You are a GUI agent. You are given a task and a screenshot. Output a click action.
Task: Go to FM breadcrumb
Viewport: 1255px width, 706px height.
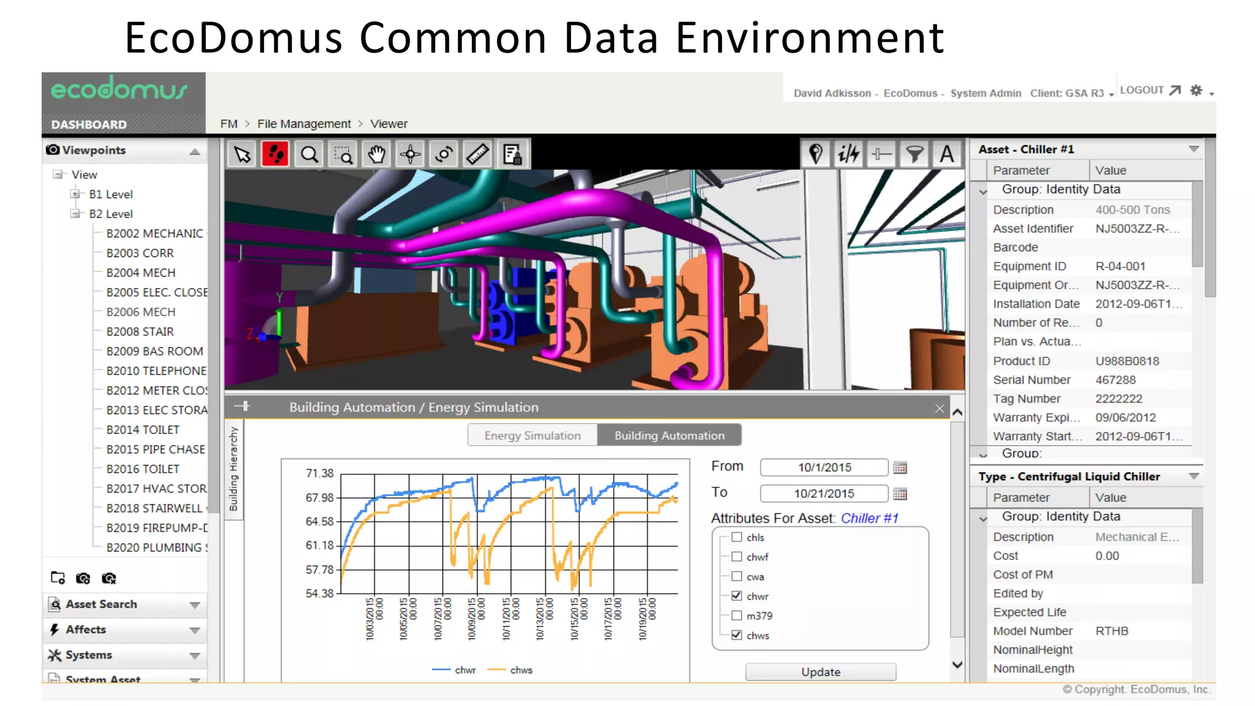229,124
